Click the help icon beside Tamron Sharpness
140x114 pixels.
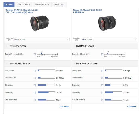click(x=35, y=70)
